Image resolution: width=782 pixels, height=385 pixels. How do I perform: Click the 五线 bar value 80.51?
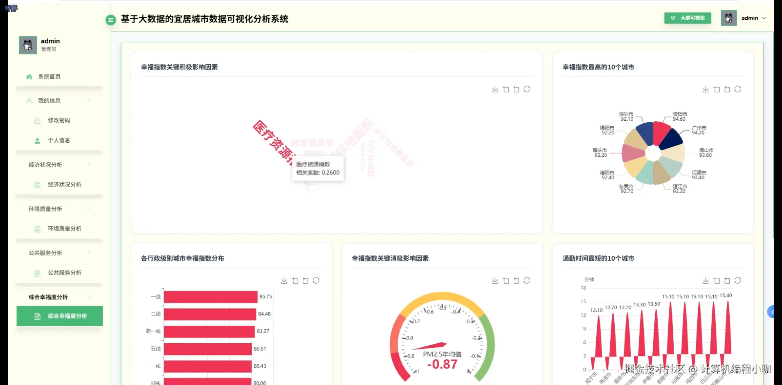260,349
